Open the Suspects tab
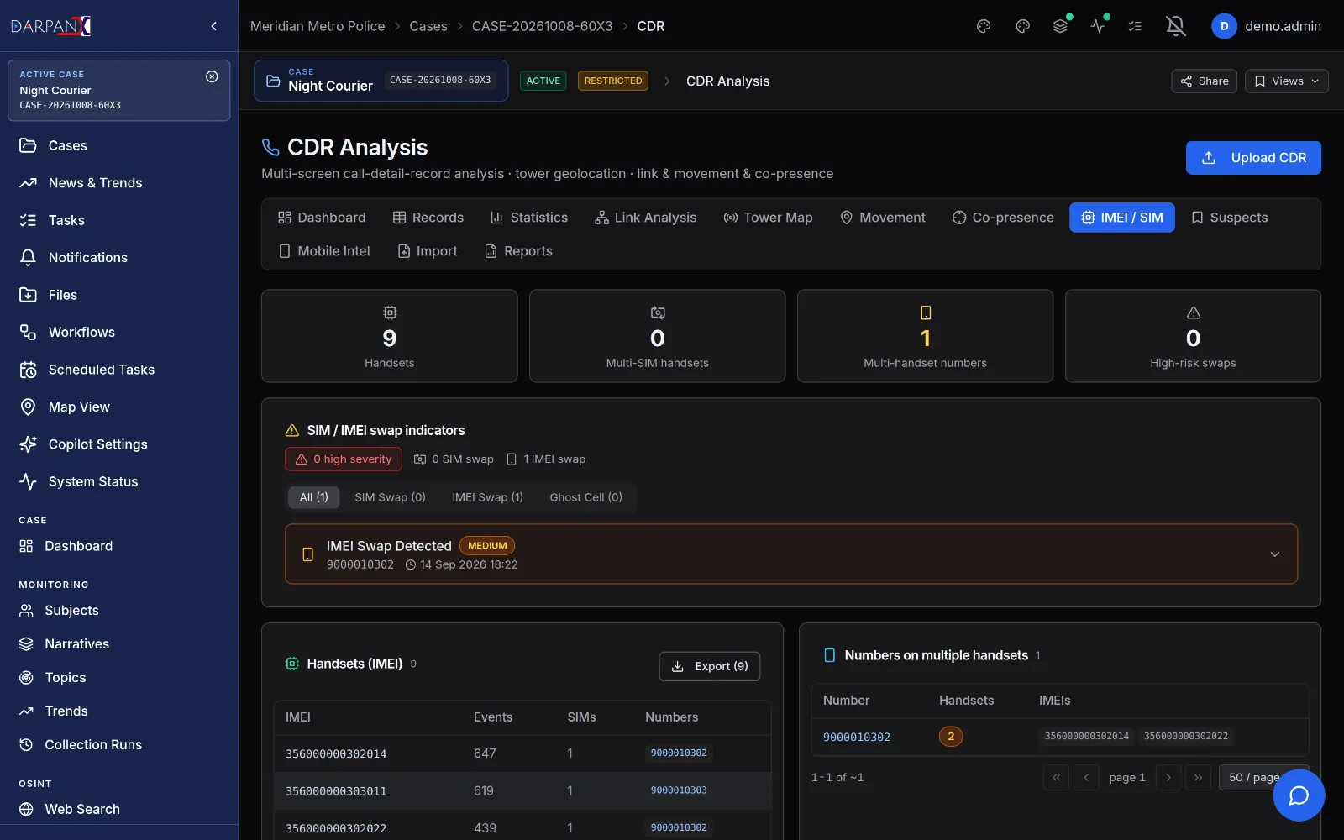This screenshot has height=840, width=1344. tap(1229, 218)
